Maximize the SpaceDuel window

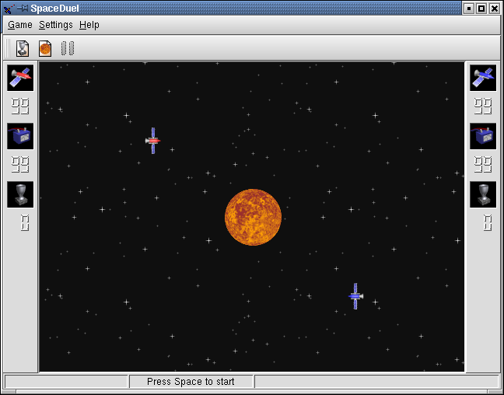(481, 9)
